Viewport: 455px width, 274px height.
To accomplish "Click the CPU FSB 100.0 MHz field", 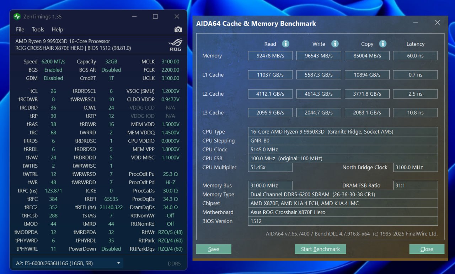I will [343, 158].
